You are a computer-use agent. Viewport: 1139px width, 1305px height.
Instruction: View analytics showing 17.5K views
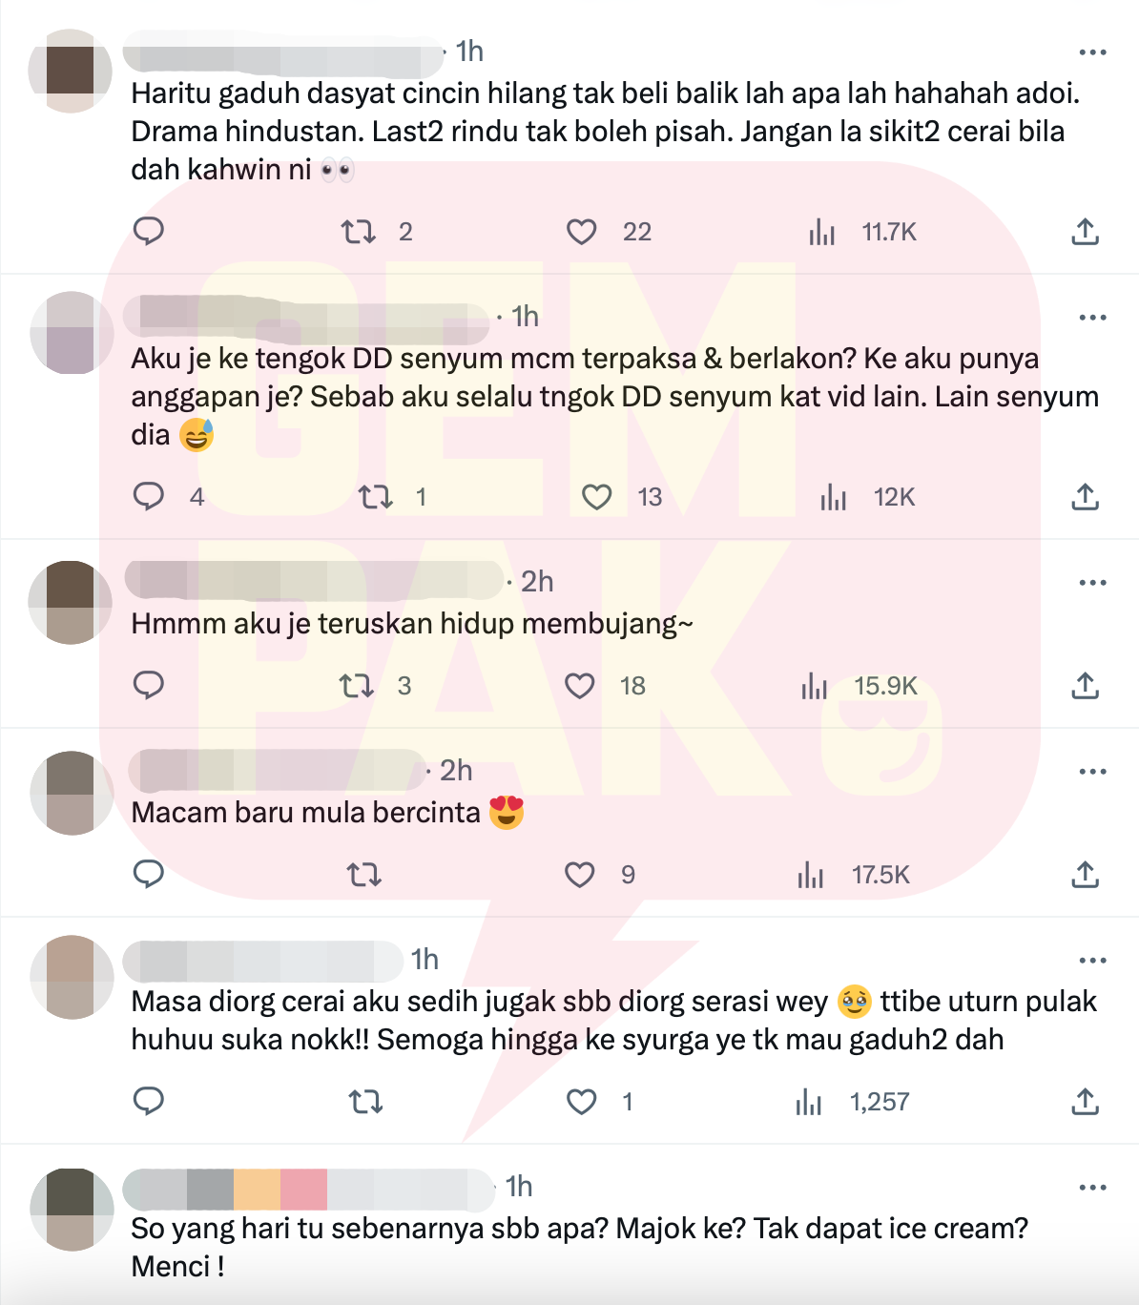click(x=854, y=875)
